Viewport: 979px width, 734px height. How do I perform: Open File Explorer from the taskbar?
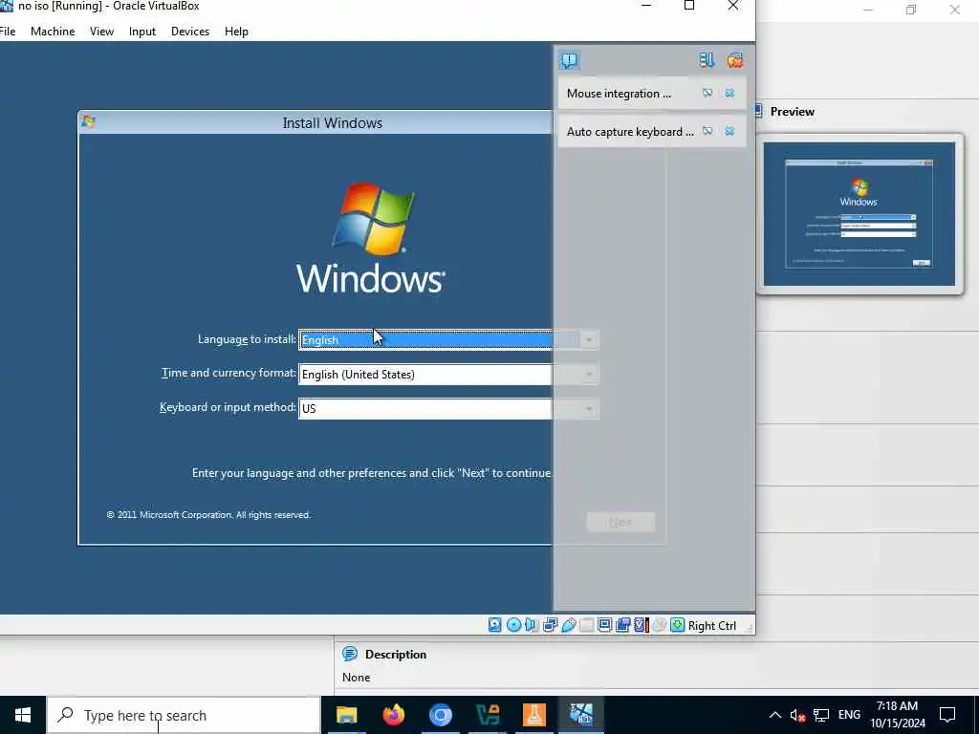point(346,715)
